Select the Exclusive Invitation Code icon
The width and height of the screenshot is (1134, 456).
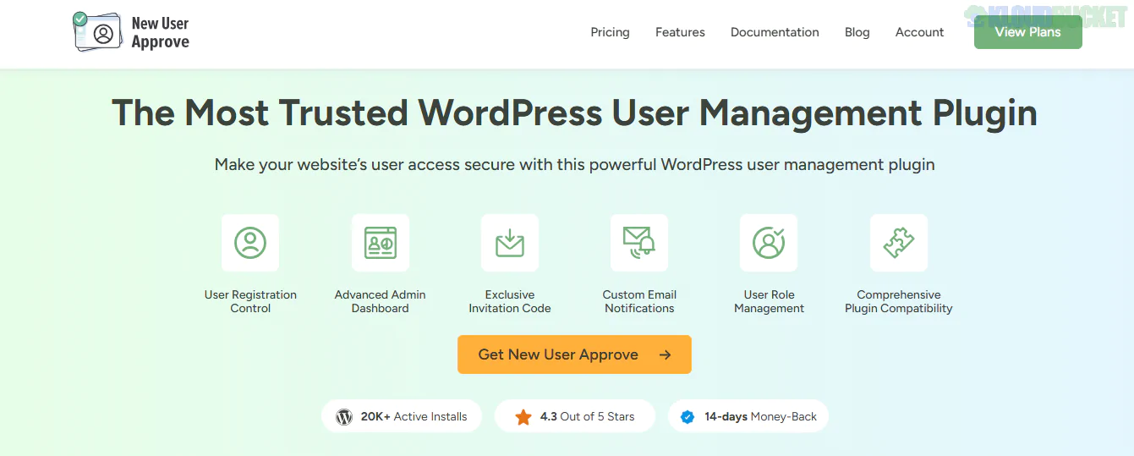click(x=510, y=243)
